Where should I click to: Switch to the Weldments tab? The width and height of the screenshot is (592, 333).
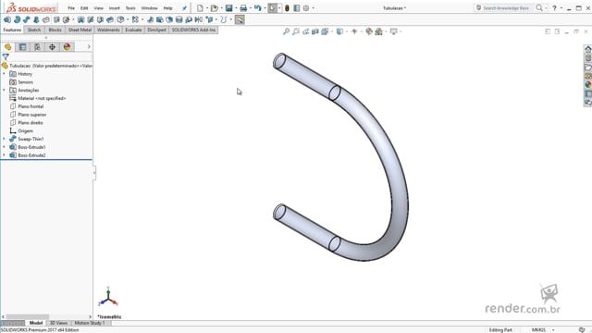108,30
